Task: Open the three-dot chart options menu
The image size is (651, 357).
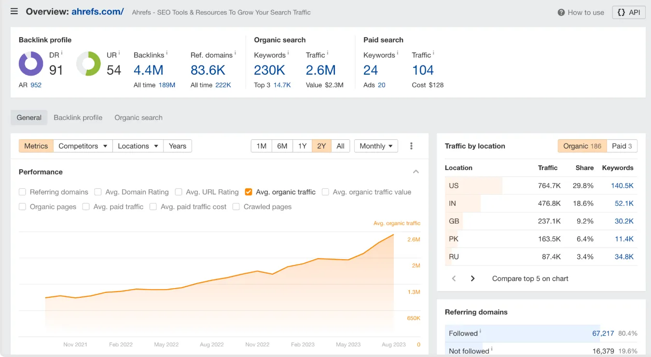Action: [411, 146]
